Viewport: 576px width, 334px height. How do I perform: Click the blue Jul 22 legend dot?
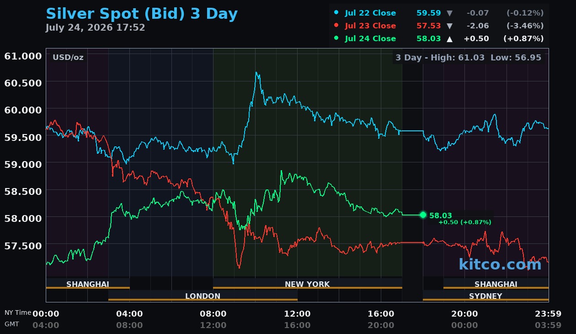click(x=336, y=12)
